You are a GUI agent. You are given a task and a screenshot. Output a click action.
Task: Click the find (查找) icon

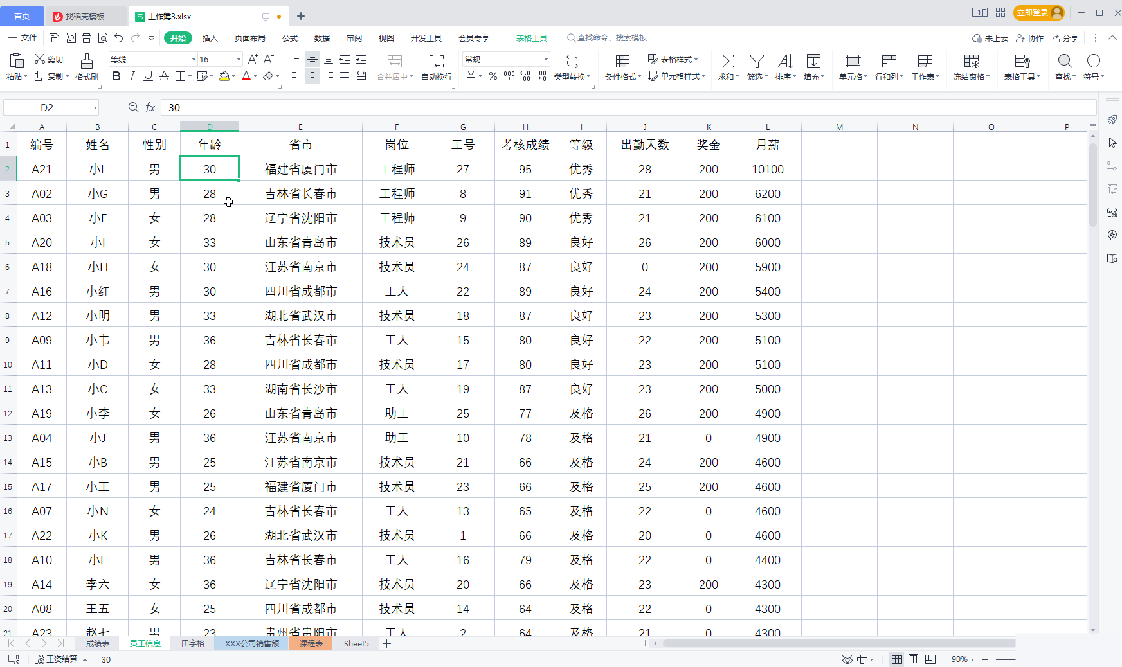point(1064,66)
